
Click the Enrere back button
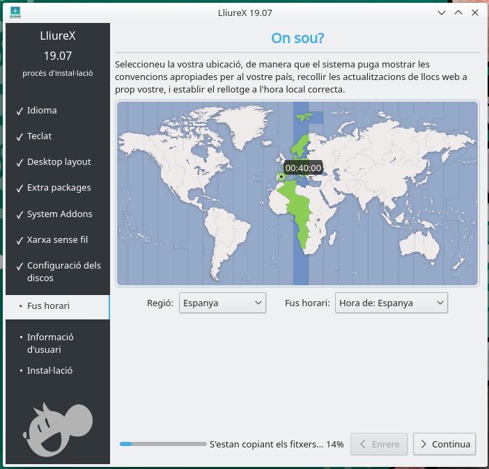coord(379,444)
